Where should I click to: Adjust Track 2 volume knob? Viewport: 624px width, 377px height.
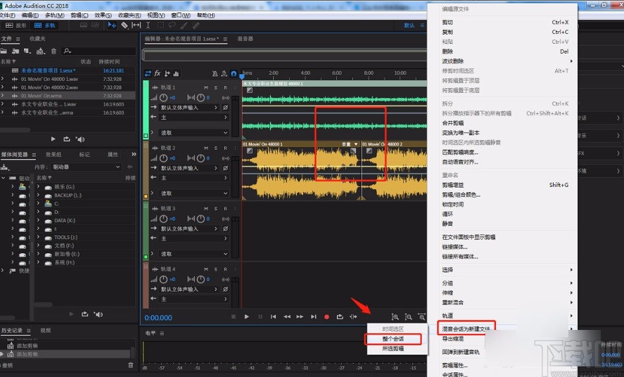click(164, 158)
